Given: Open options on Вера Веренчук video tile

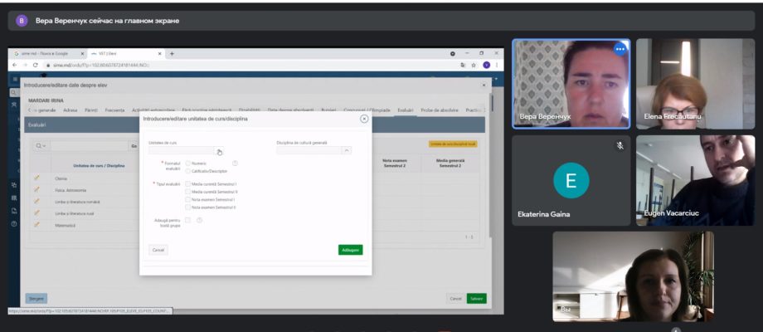Looking at the screenshot, I should tap(620, 49).
